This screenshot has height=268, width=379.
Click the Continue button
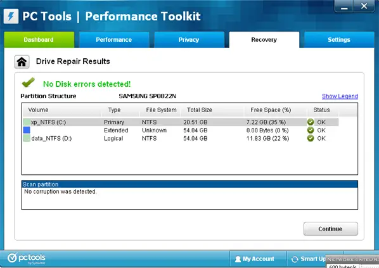pyautogui.click(x=330, y=229)
